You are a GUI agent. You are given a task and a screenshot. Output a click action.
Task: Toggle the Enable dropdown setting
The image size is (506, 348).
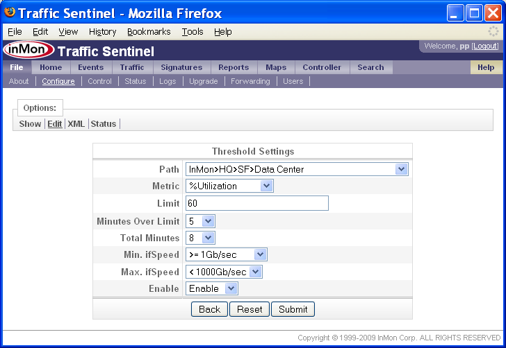point(212,288)
